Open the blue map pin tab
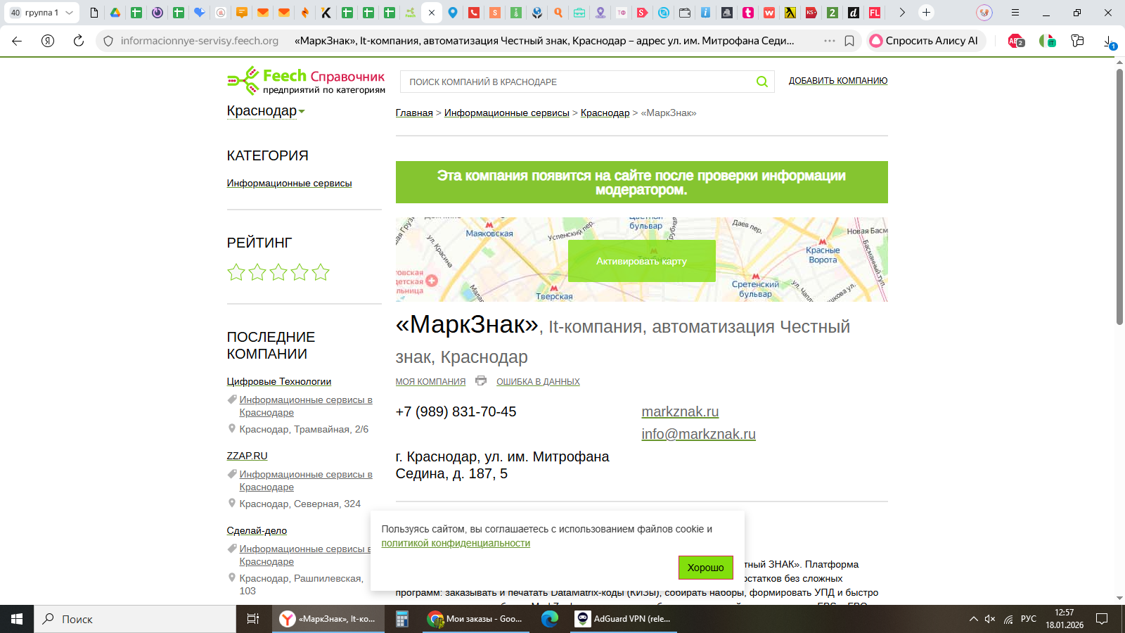This screenshot has height=633, width=1125. click(x=453, y=13)
